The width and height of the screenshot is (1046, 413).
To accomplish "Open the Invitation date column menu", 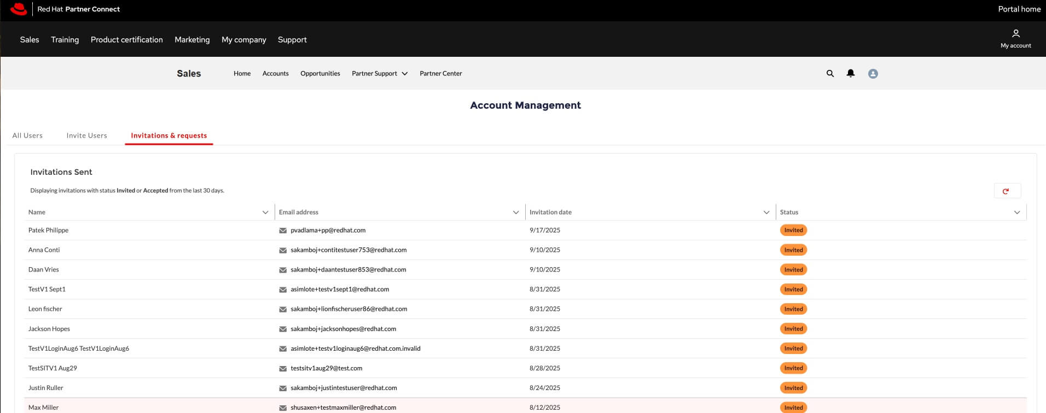I will click(x=766, y=213).
